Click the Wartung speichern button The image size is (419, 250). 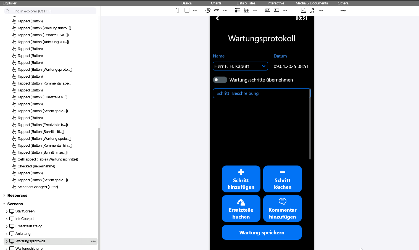(262, 232)
